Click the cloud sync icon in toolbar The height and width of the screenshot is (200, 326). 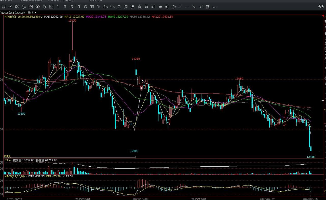pyautogui.click(x=37, y=7)
